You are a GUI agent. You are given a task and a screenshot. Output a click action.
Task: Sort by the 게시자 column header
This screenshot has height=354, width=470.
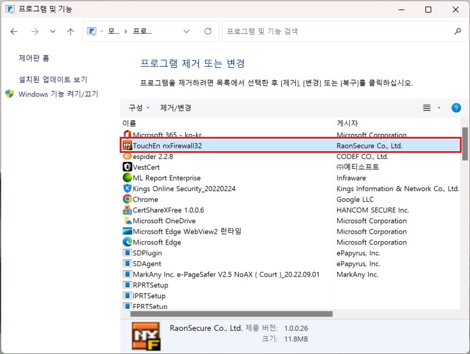pos(347,123)
